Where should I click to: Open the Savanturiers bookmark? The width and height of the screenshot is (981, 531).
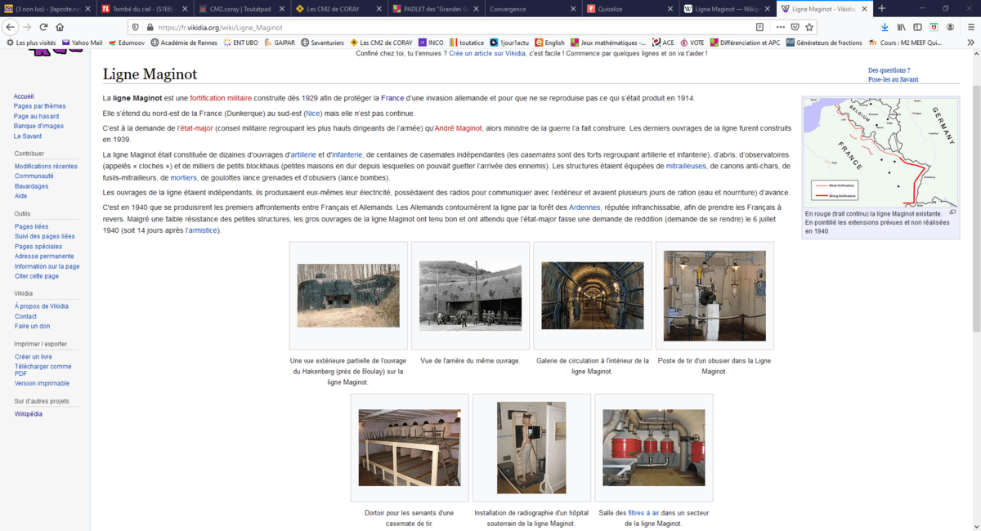tap(322, 42)
